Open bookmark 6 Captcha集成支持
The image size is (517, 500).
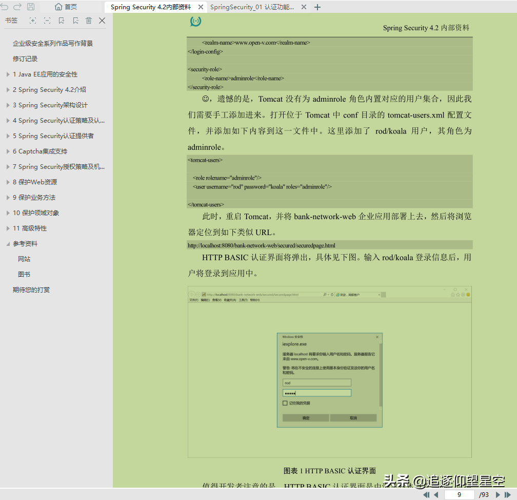click(40, 151)
